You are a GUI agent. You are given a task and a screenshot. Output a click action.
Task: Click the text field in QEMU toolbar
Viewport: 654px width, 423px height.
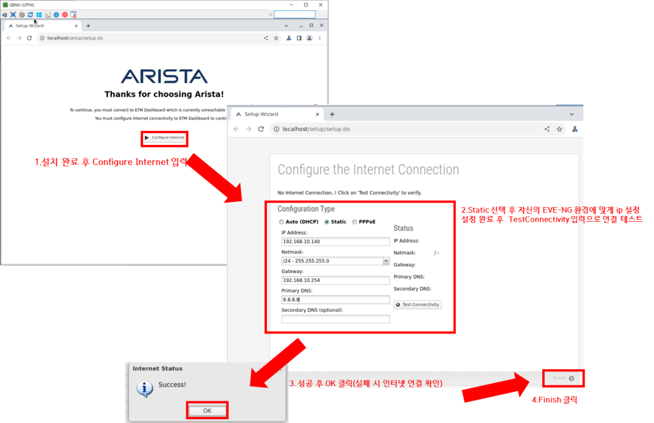coord(294,15)
